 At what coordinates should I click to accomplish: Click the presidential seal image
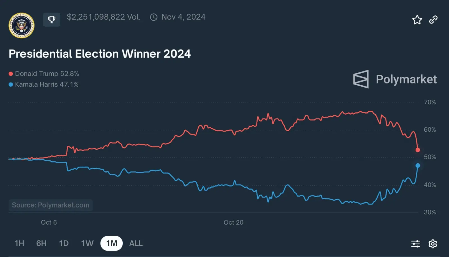click(x=22, y=25)
